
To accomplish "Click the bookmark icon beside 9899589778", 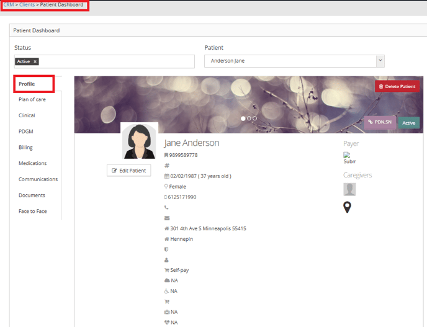I will tap(166, 155).
